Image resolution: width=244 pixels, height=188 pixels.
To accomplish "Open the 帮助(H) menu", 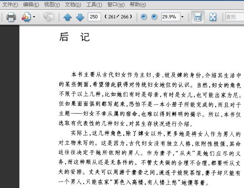I will (x=138, y=5).
